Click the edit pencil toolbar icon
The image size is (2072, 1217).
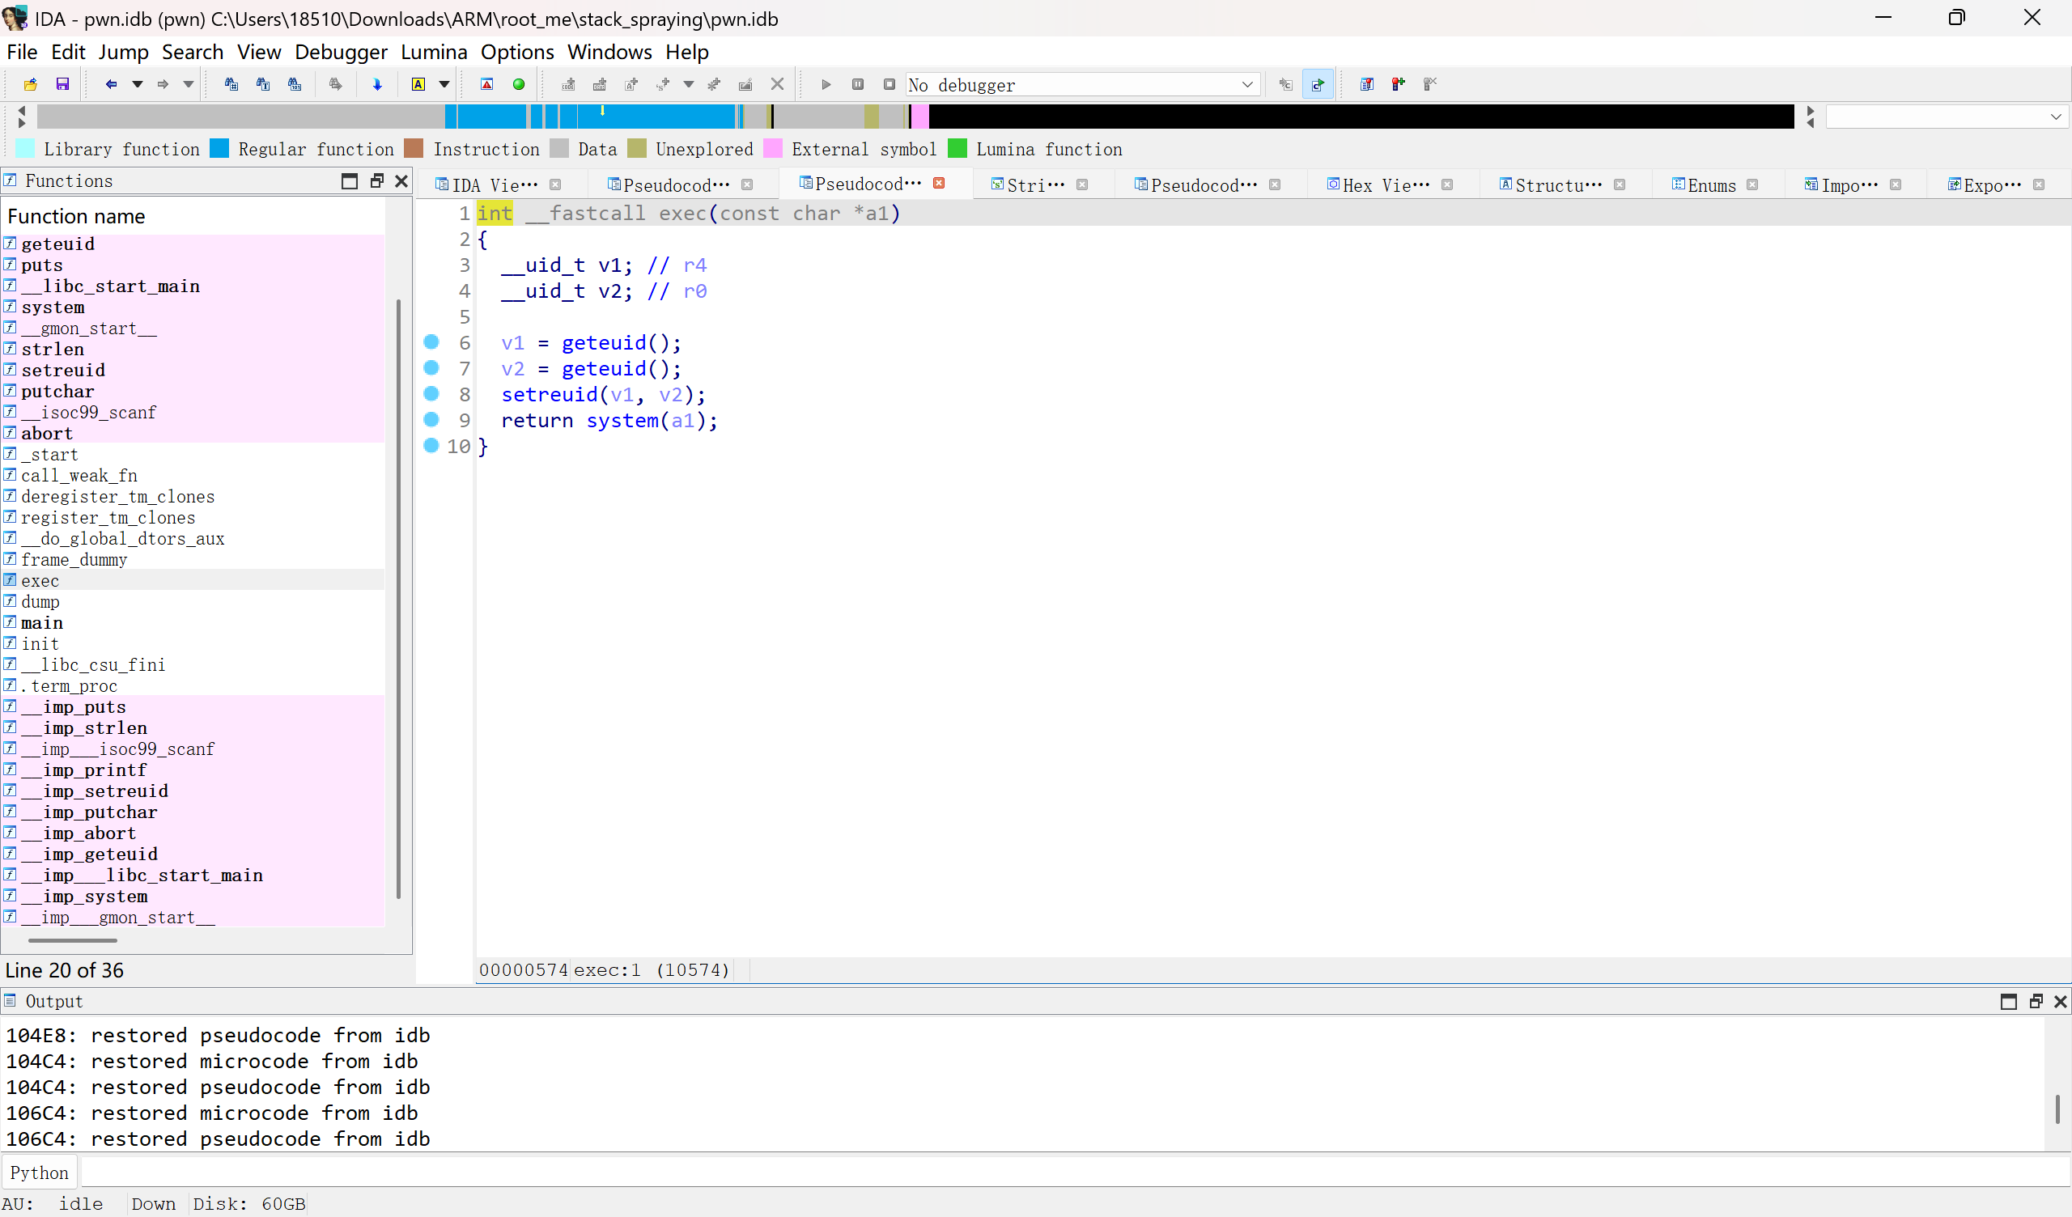click(745, 84)
